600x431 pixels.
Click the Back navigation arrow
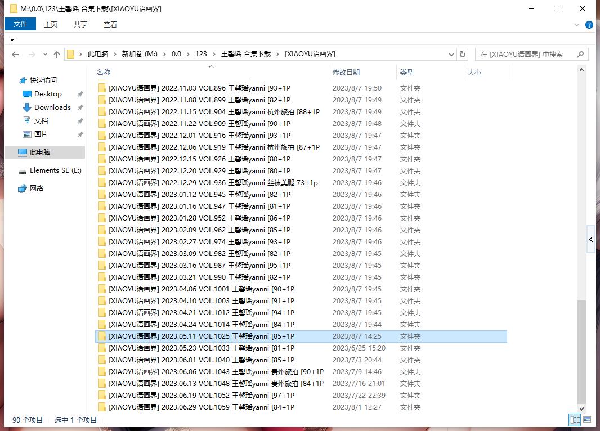pyautogui.click(x=15, y=55)
